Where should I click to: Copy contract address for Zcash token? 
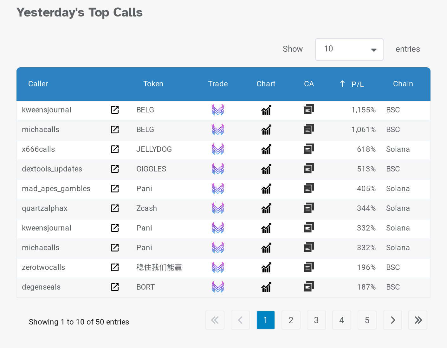coord(308,208)
